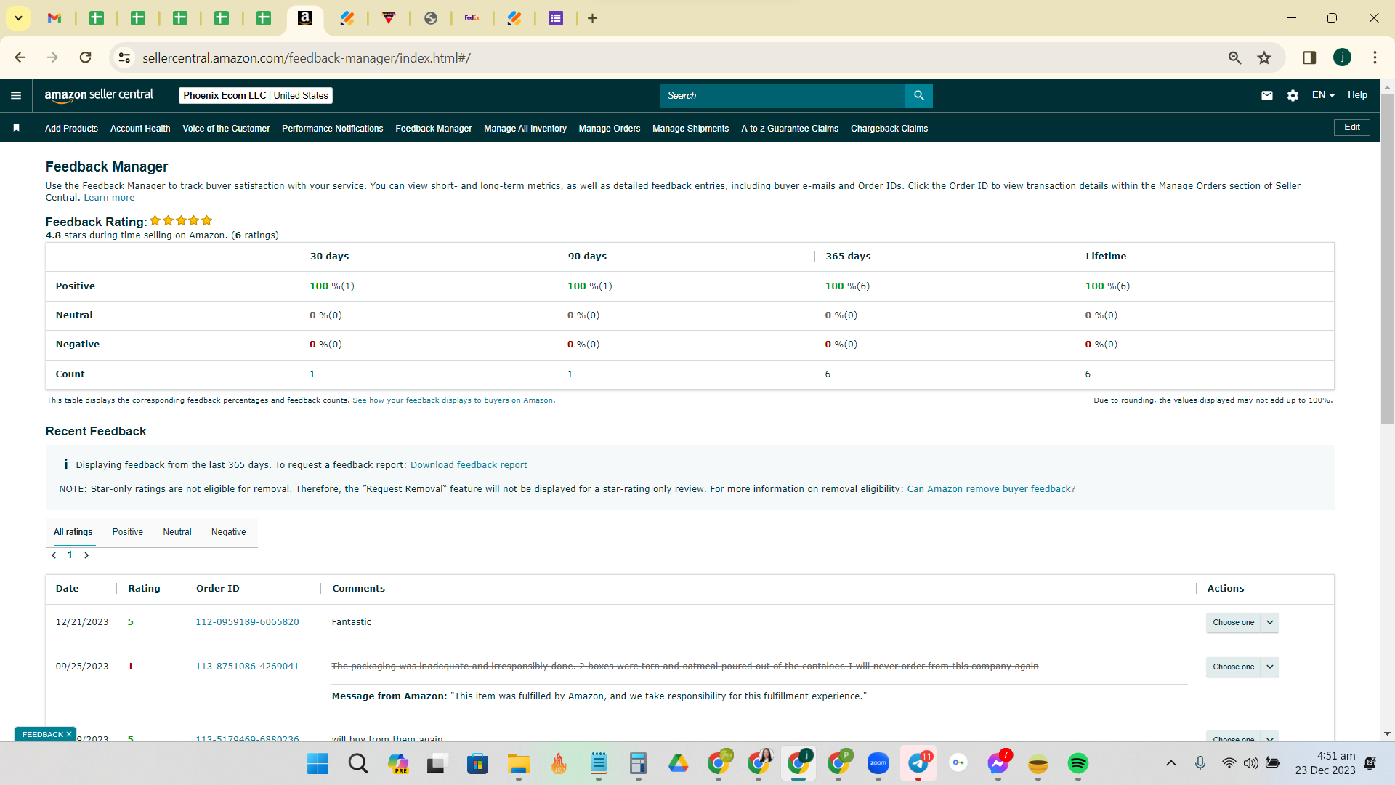
Task: Open A-to-z Guarantee Claims page
Action: pyautogui.click(x=790, y=129)
